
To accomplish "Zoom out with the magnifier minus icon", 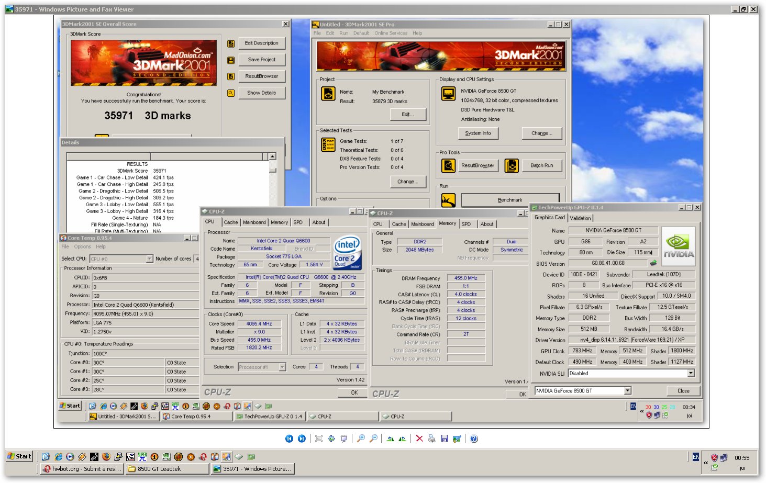I will 373,439.
